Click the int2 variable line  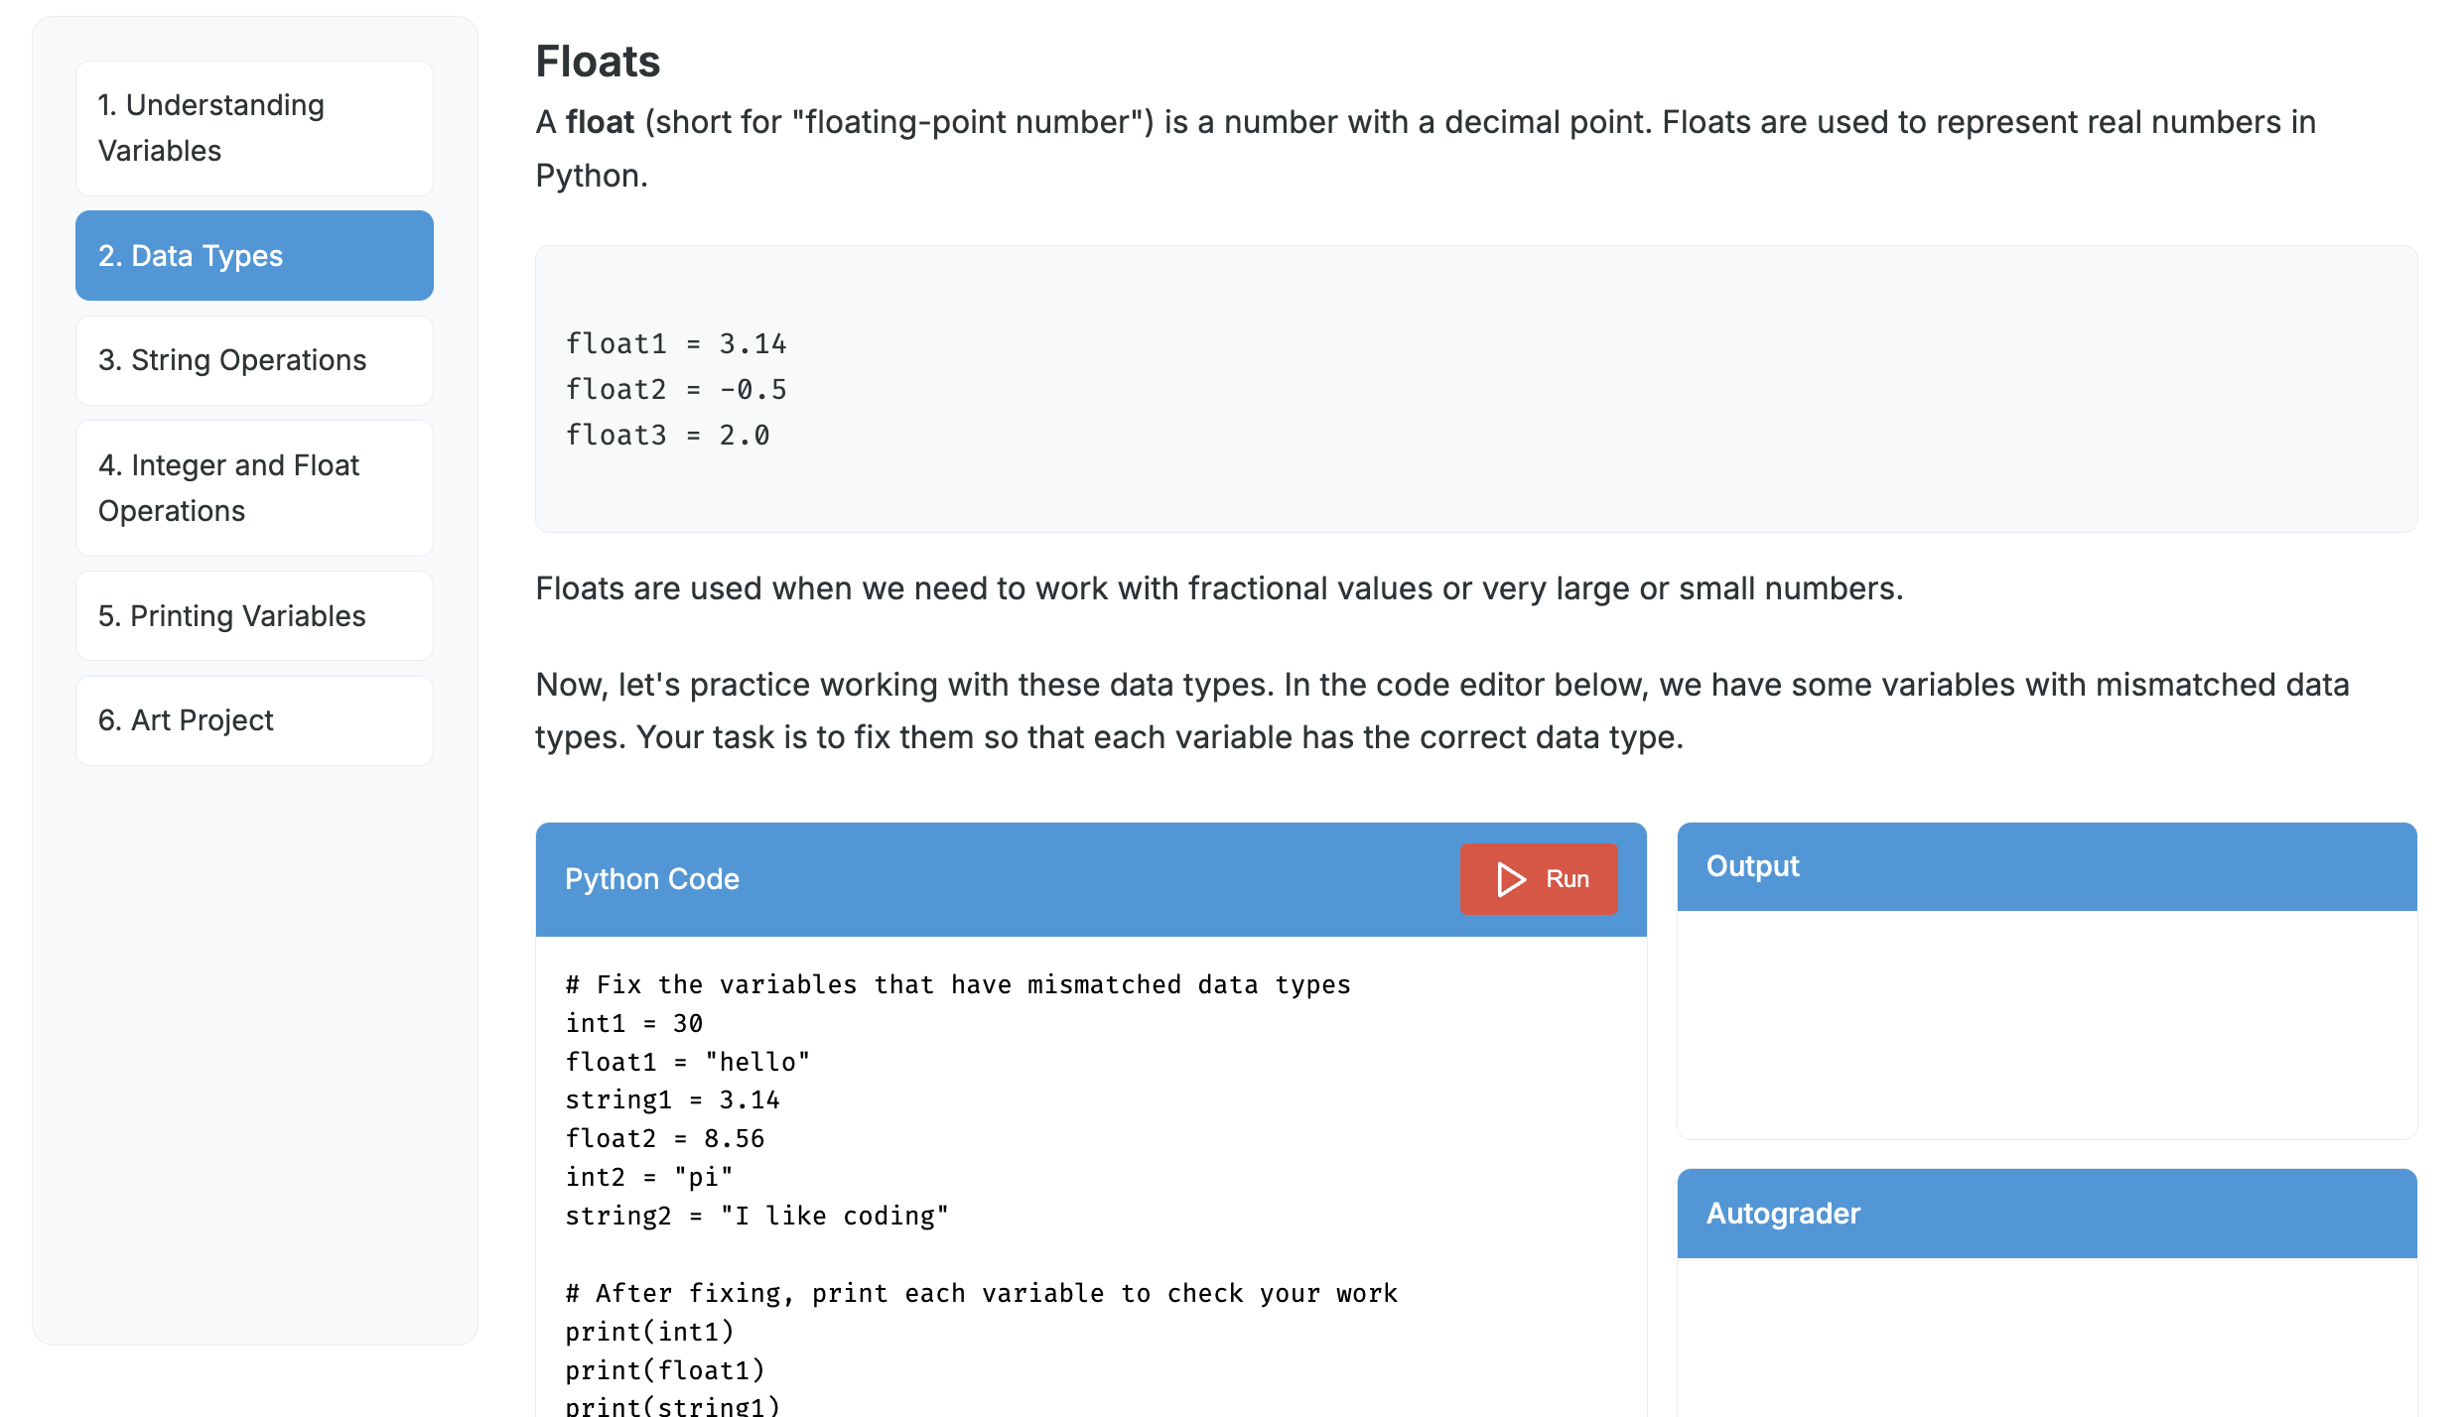648,1176
